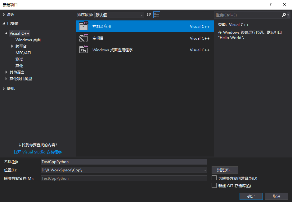The height and width of the screenshot is (202, 292).
Task: Switch to list view mode
Action: point(156,15)
